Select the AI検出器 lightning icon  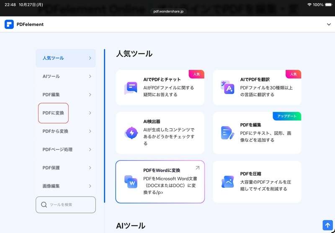coord(131,133)
